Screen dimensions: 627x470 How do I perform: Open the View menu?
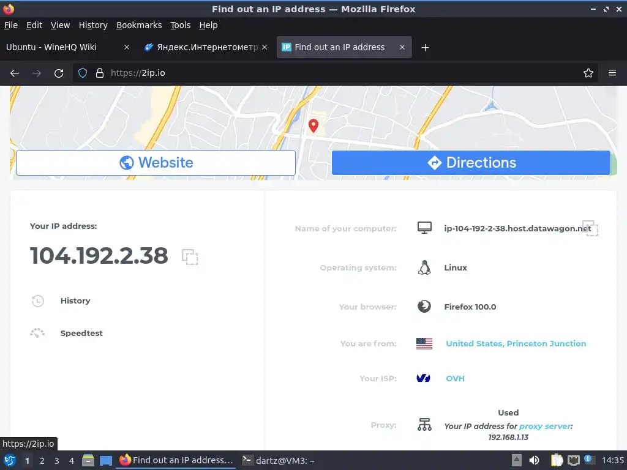pyautogui.click(x=60, y=25)
